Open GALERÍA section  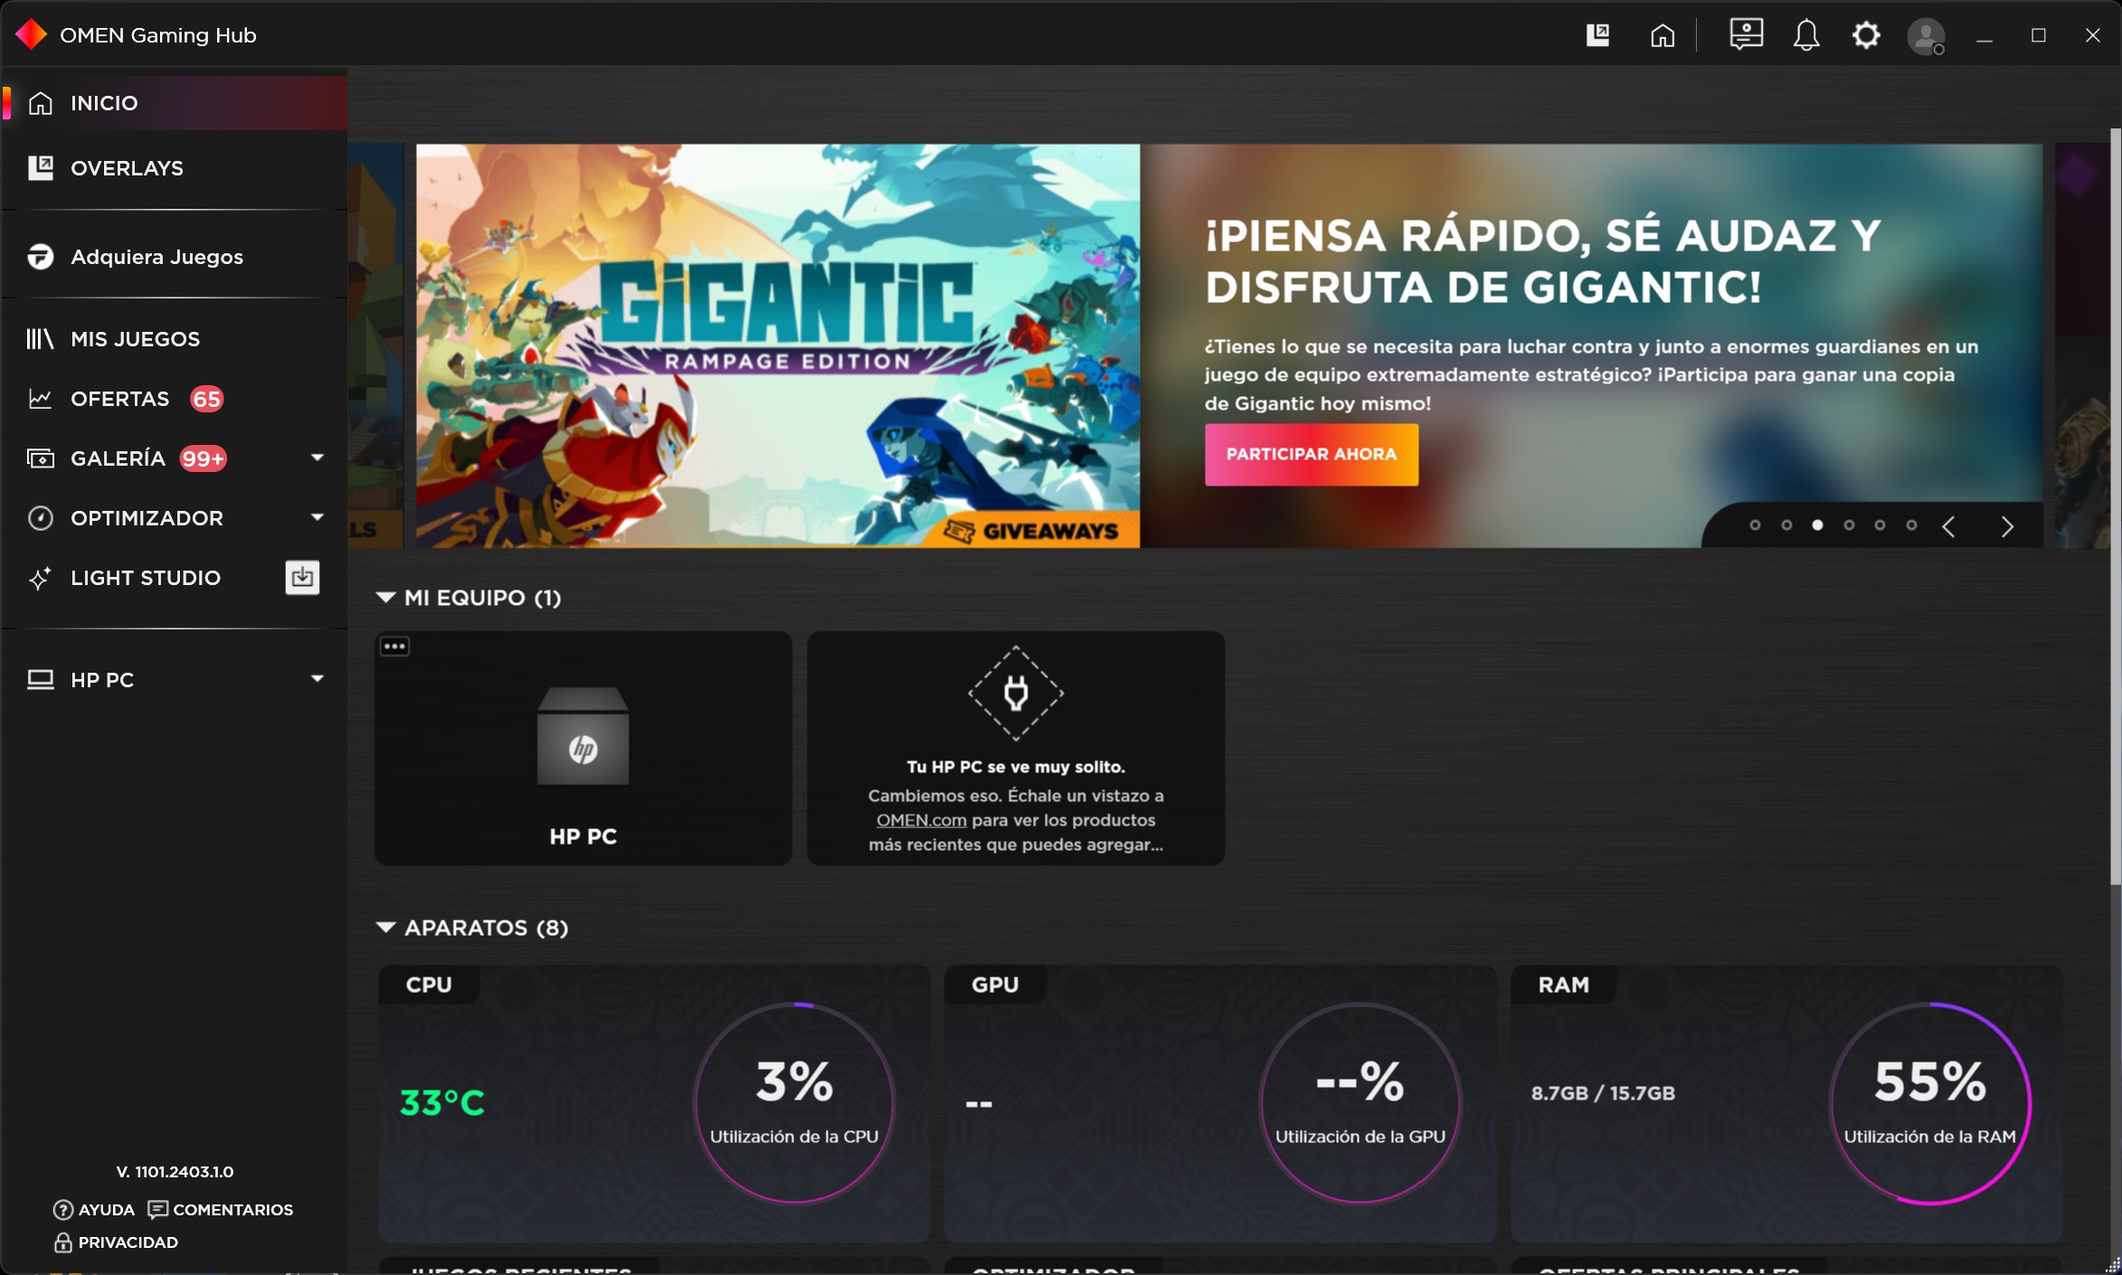click(175, 458)
